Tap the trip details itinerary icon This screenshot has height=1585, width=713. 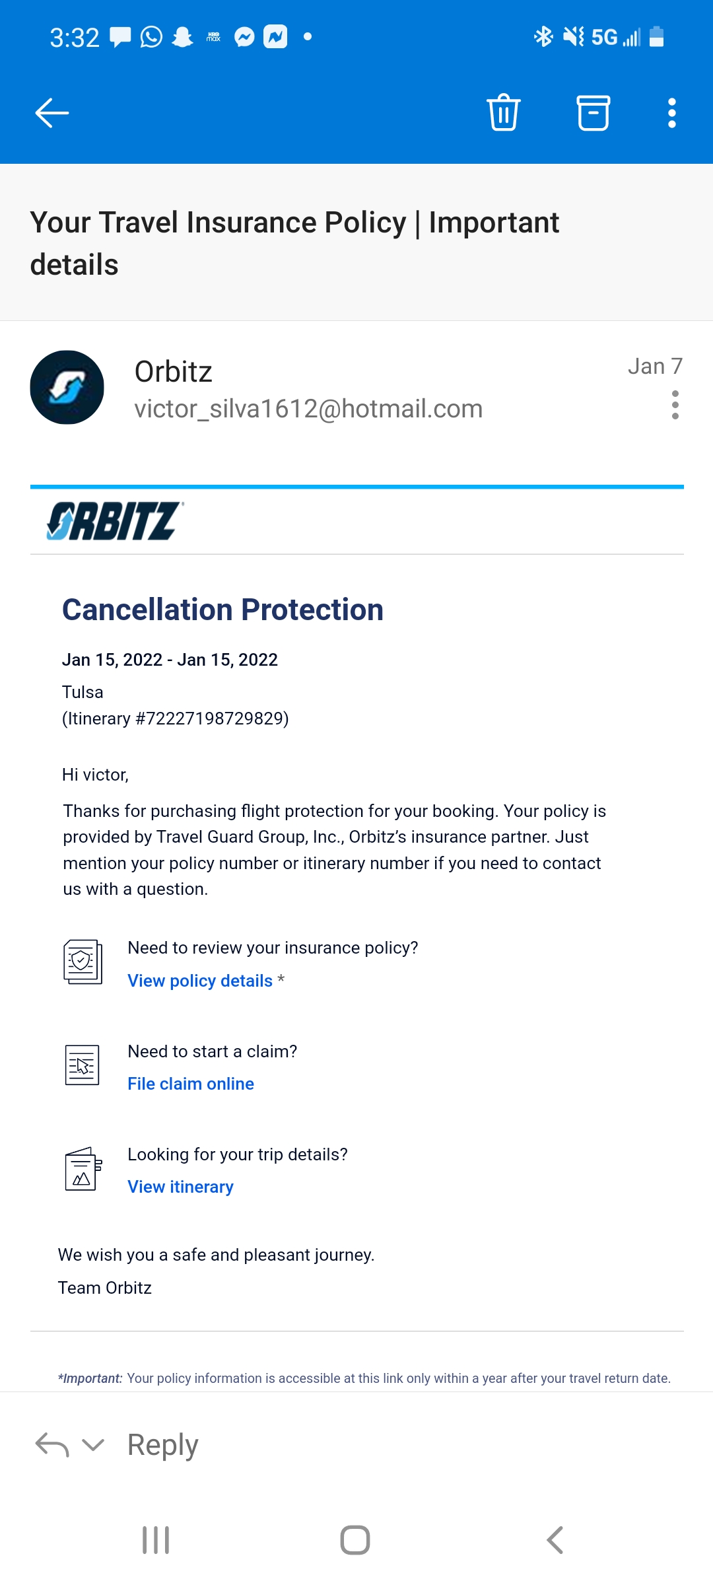click(83, 1169)
